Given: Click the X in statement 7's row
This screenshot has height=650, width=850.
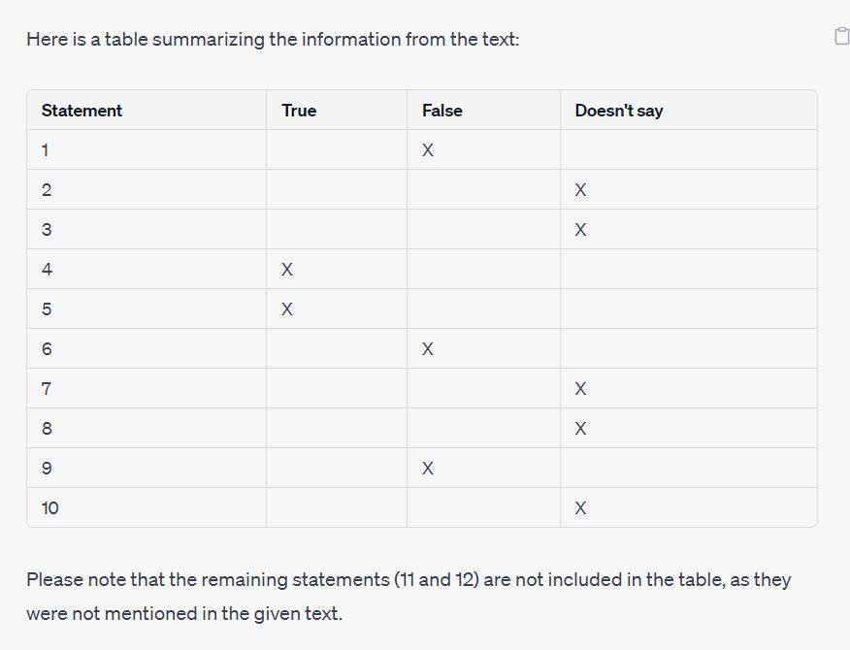Looking at the screenshot, I should pyautogui.click(x=580, y=389).
